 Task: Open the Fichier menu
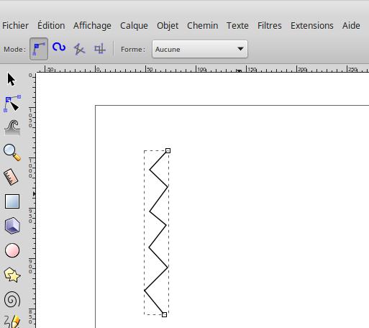(x=15, y=25)
